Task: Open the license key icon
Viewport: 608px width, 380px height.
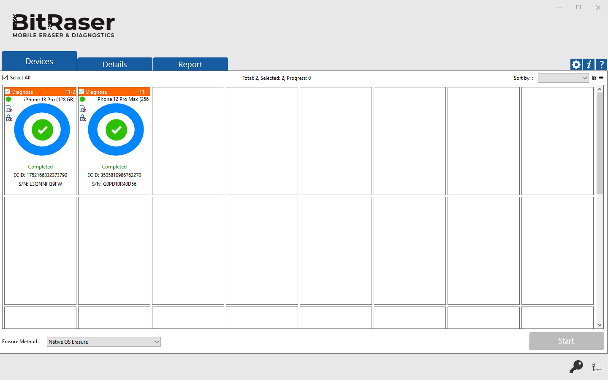Action: click(576, 366)
